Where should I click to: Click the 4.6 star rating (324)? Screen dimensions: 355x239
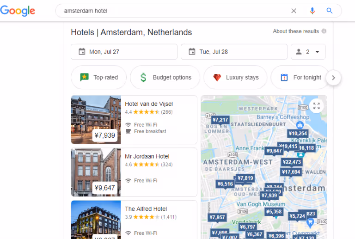[149, 165]
